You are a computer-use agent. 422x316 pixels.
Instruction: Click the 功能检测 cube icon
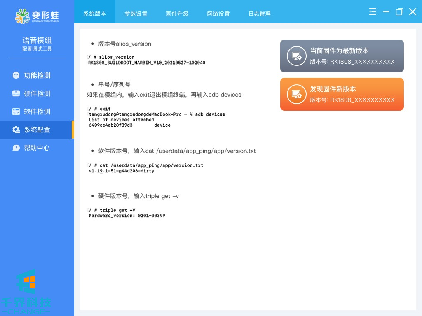[x=16, y=75]
